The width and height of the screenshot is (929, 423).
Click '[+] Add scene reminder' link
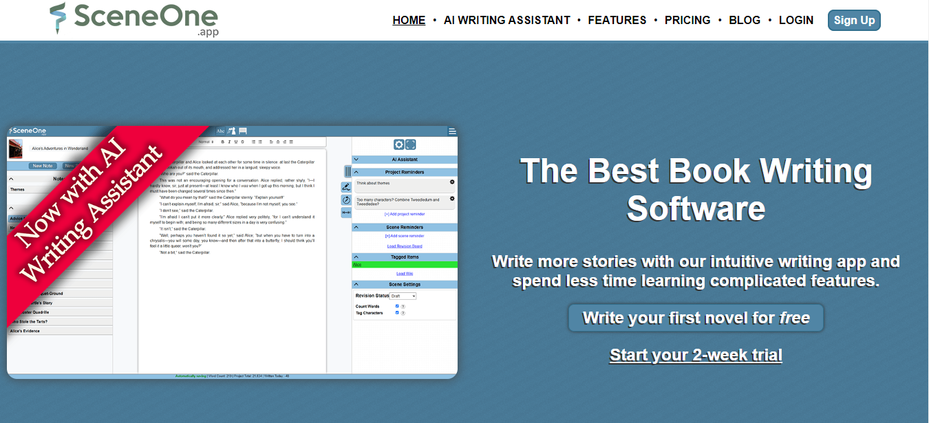coord(405,236)
